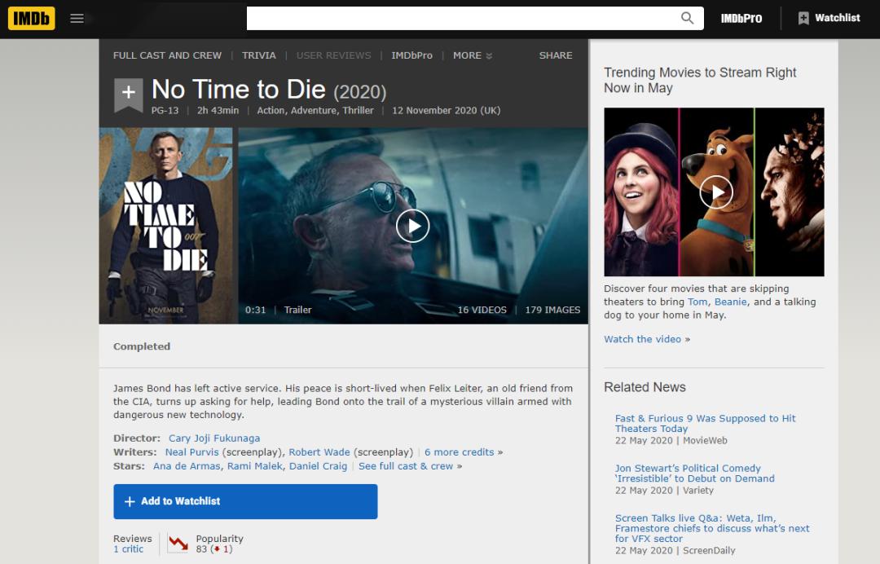Expand the MORE dropdown
The height and width of the screenshot is (564, 880).
click(473, 55)
